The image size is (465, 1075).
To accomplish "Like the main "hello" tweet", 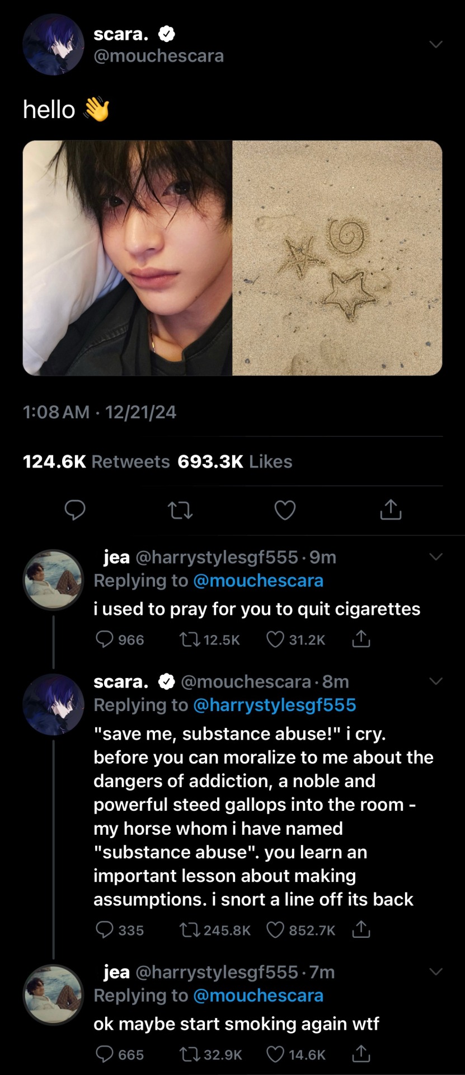I will (285, 510).
